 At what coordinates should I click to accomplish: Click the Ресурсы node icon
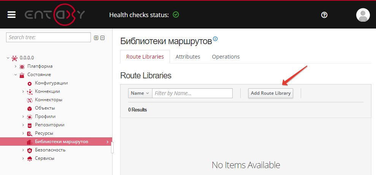(x=30, y=134)
